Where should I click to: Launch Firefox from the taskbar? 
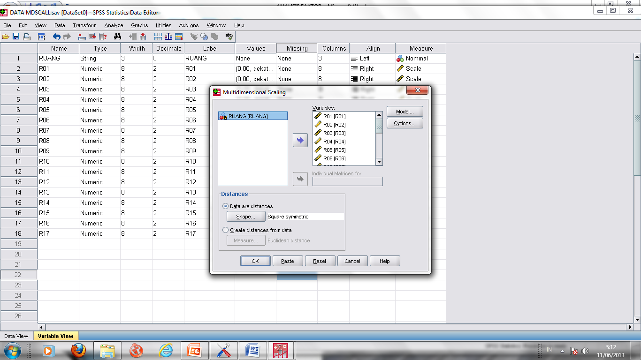tap(78, 350)
